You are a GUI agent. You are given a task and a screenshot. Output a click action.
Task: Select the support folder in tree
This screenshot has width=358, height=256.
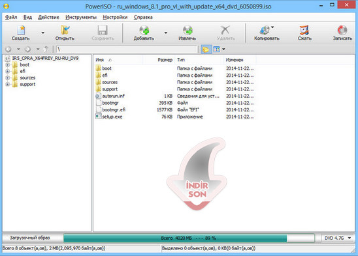pos(27,85)
